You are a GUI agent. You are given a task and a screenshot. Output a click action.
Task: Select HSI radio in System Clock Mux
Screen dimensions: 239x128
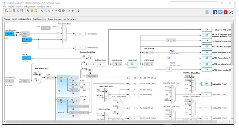90,58
